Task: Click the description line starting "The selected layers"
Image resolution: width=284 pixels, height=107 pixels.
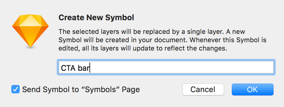Action: 152,32
